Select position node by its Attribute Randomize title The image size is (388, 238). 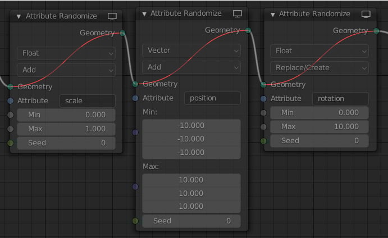tap(186, 13)
